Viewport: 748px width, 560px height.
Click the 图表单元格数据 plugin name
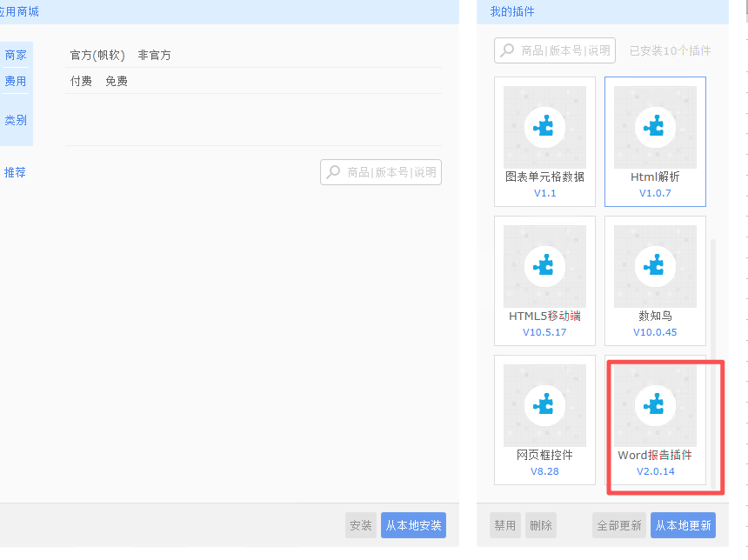[x=544, y=177]
